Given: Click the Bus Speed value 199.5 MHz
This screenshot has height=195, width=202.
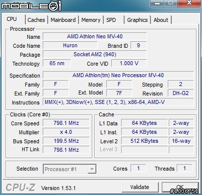Looking at the screenshot, I should [x=66, y=141].
